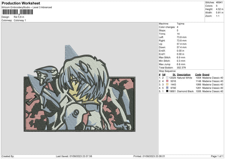
Task: Click the barcode under the worksheet title
Action: pos(18,12)
